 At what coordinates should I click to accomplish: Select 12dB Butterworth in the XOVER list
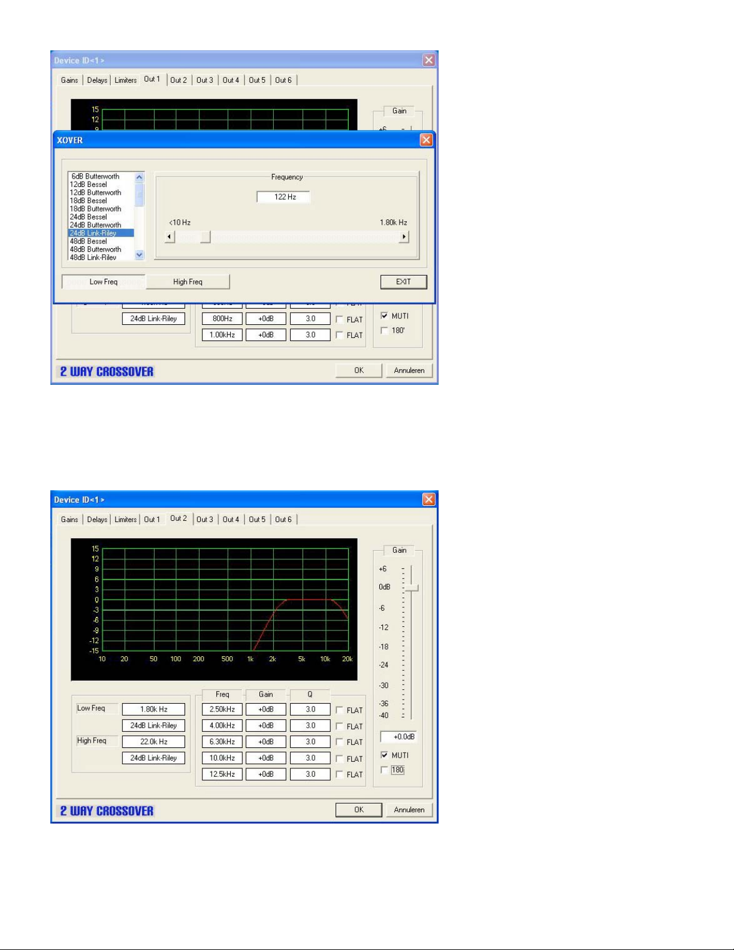coord(101,192)
